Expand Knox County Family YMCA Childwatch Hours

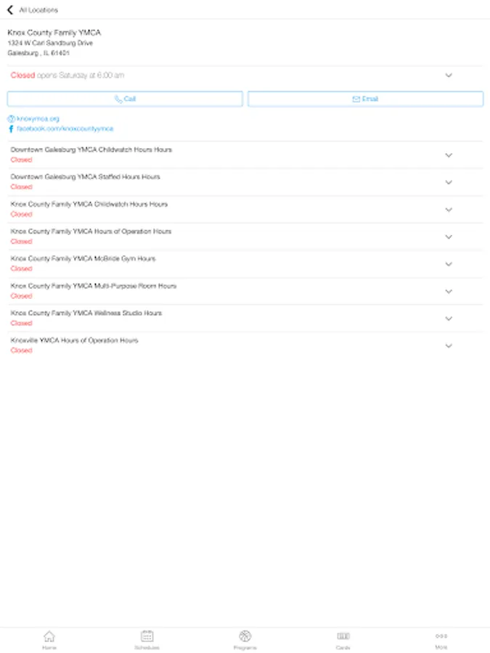245,209
